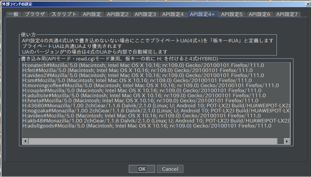Screen dimensions: 311x177
Task: Go to the API設定3 tab
Action: [145, 14]
